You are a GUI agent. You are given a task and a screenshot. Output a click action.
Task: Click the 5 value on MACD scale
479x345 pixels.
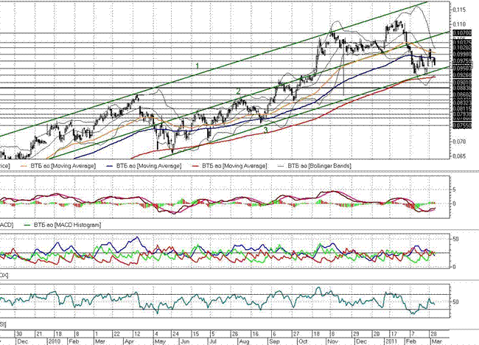coord(454,190)
